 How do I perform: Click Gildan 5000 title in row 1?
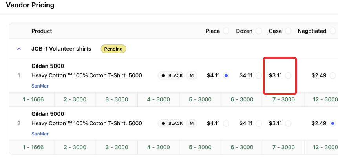click(x=48, y=66)
